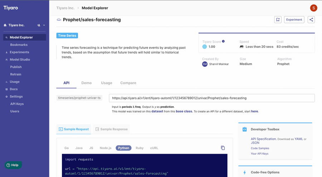
Task: Open the Your API Keys link
Action: pos(260,154)
